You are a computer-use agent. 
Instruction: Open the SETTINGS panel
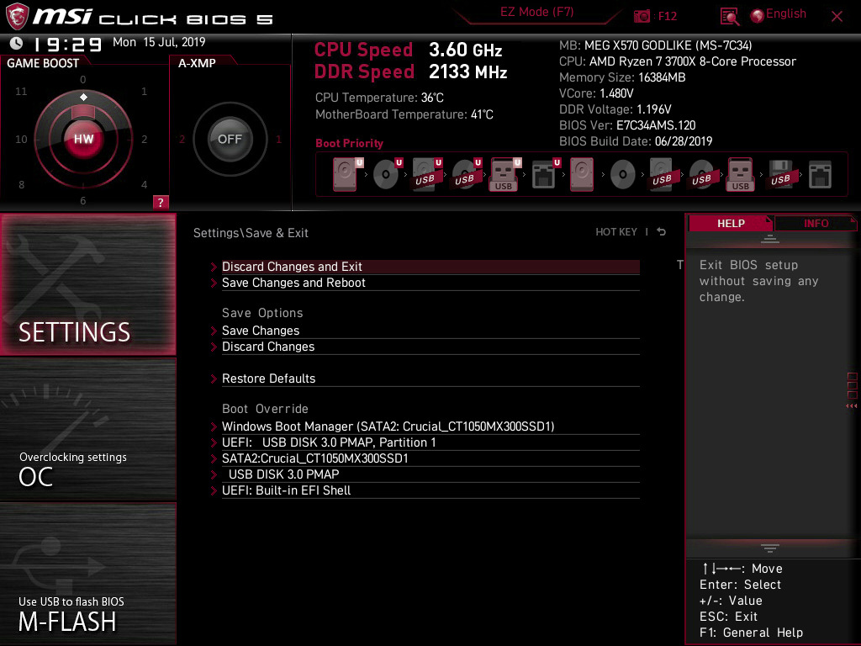[87, 284]
